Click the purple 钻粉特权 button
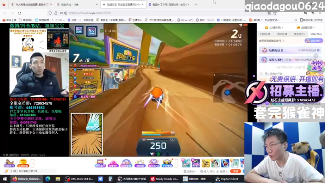Viewport: 325px width, 183px height. click(x=314, y=41)
